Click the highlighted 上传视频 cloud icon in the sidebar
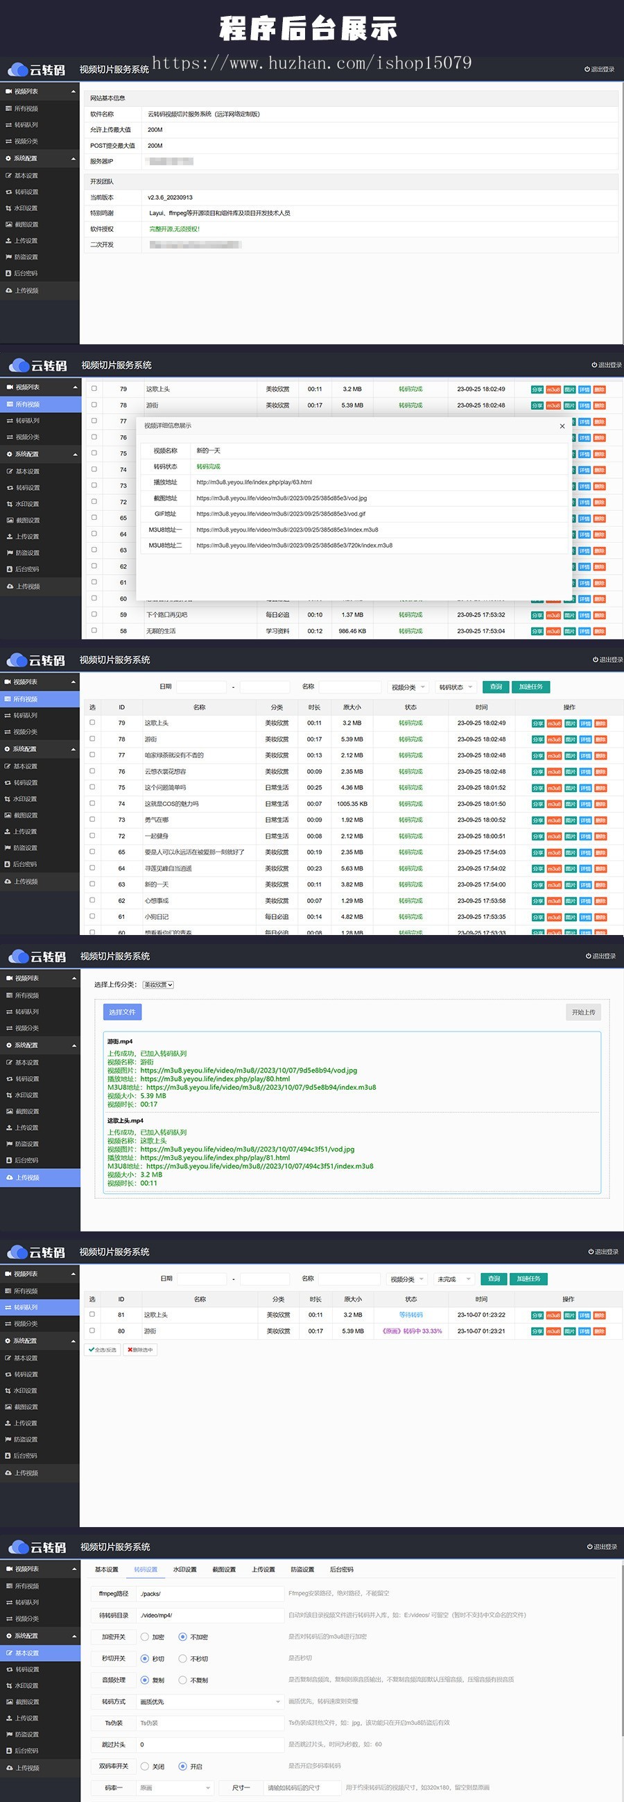Image resolution: width=624 pixels, height=1802 pixels. [x=10, y=1177]
